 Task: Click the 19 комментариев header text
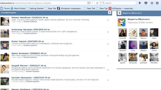8,13
